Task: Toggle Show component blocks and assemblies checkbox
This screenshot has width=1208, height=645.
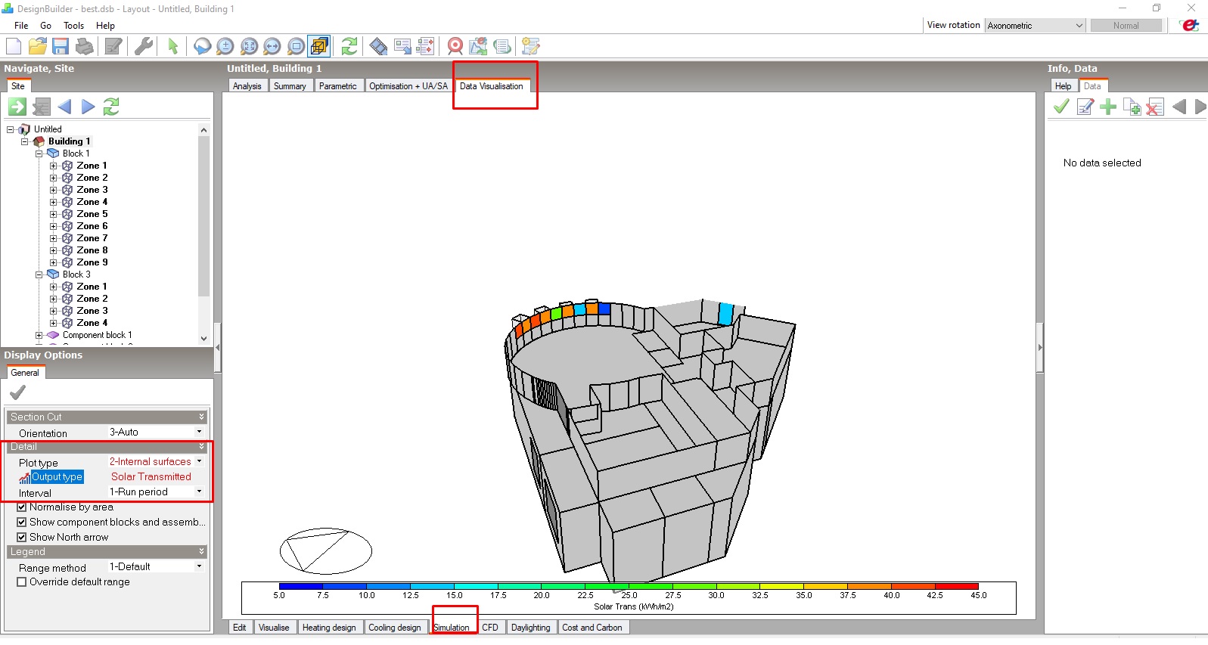Action: point(22,522)
